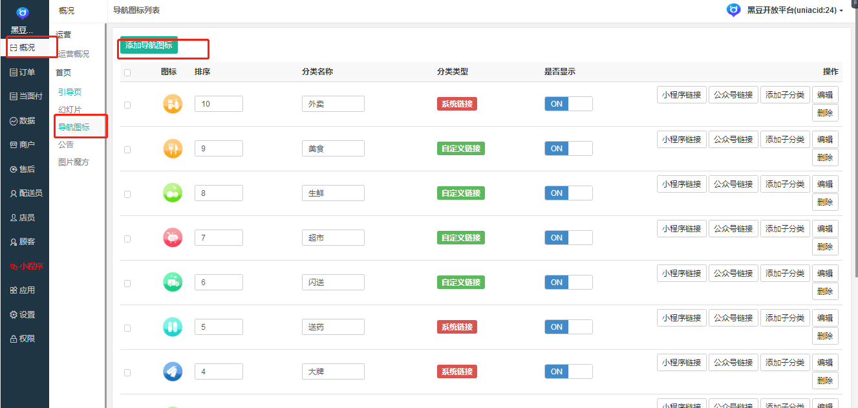Click the 生鲜 green icon image

[173, 193]
